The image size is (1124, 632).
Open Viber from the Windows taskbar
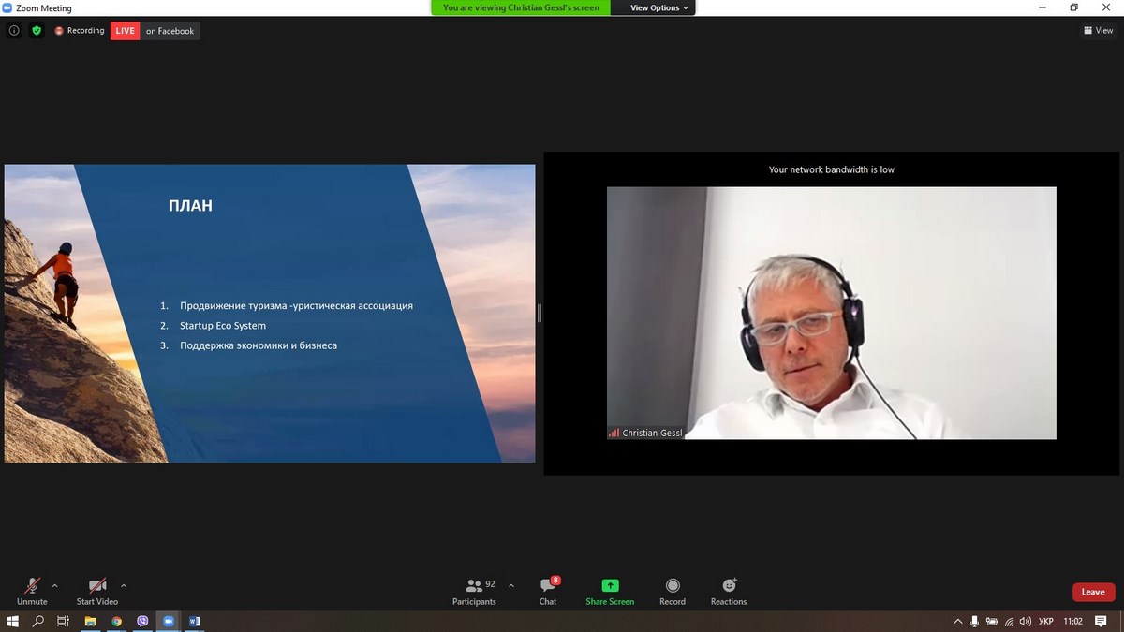pos(142,621)
